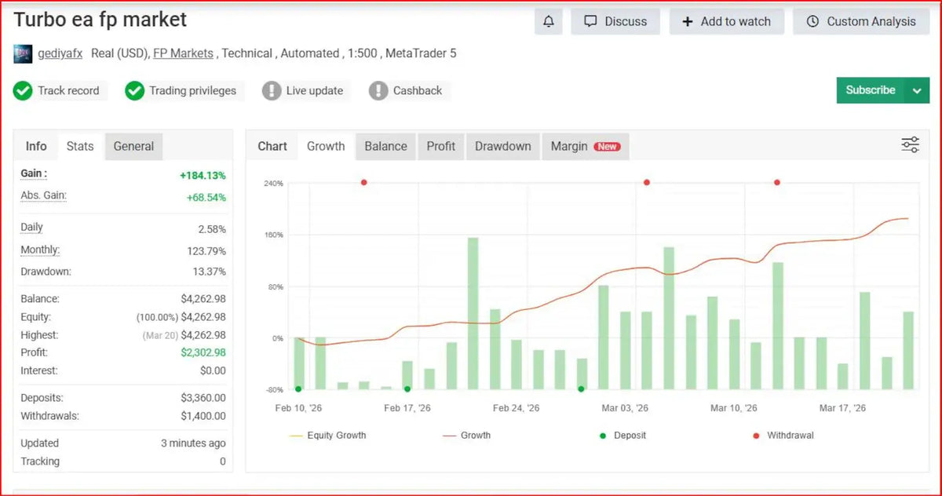
Task: Switch to the Profit chart tab
Action: (x=441, y=146)
